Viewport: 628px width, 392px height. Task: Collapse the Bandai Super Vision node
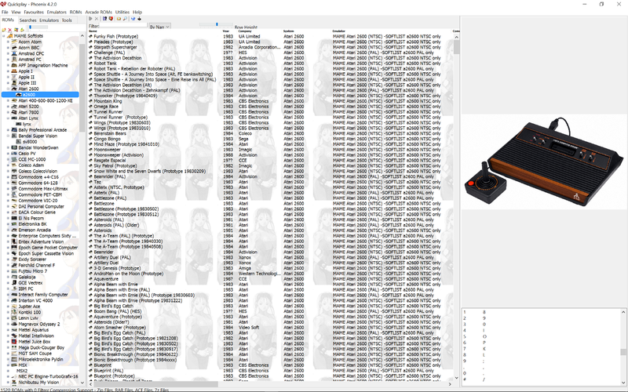tap(8, 136)
